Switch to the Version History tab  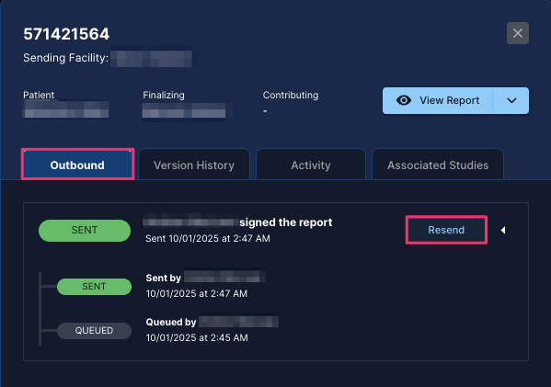(x=194, y=165)
